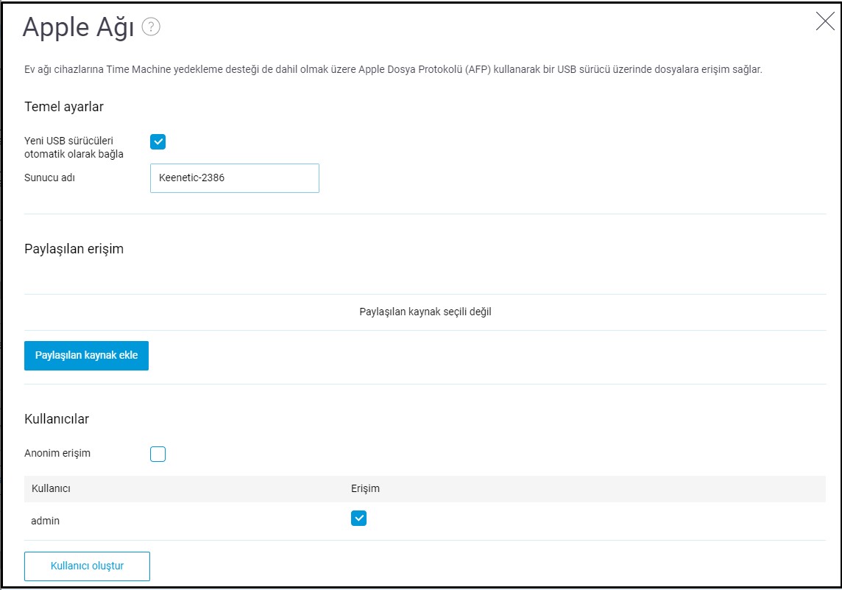Select the admin user name in table

[x=46, y=521]
